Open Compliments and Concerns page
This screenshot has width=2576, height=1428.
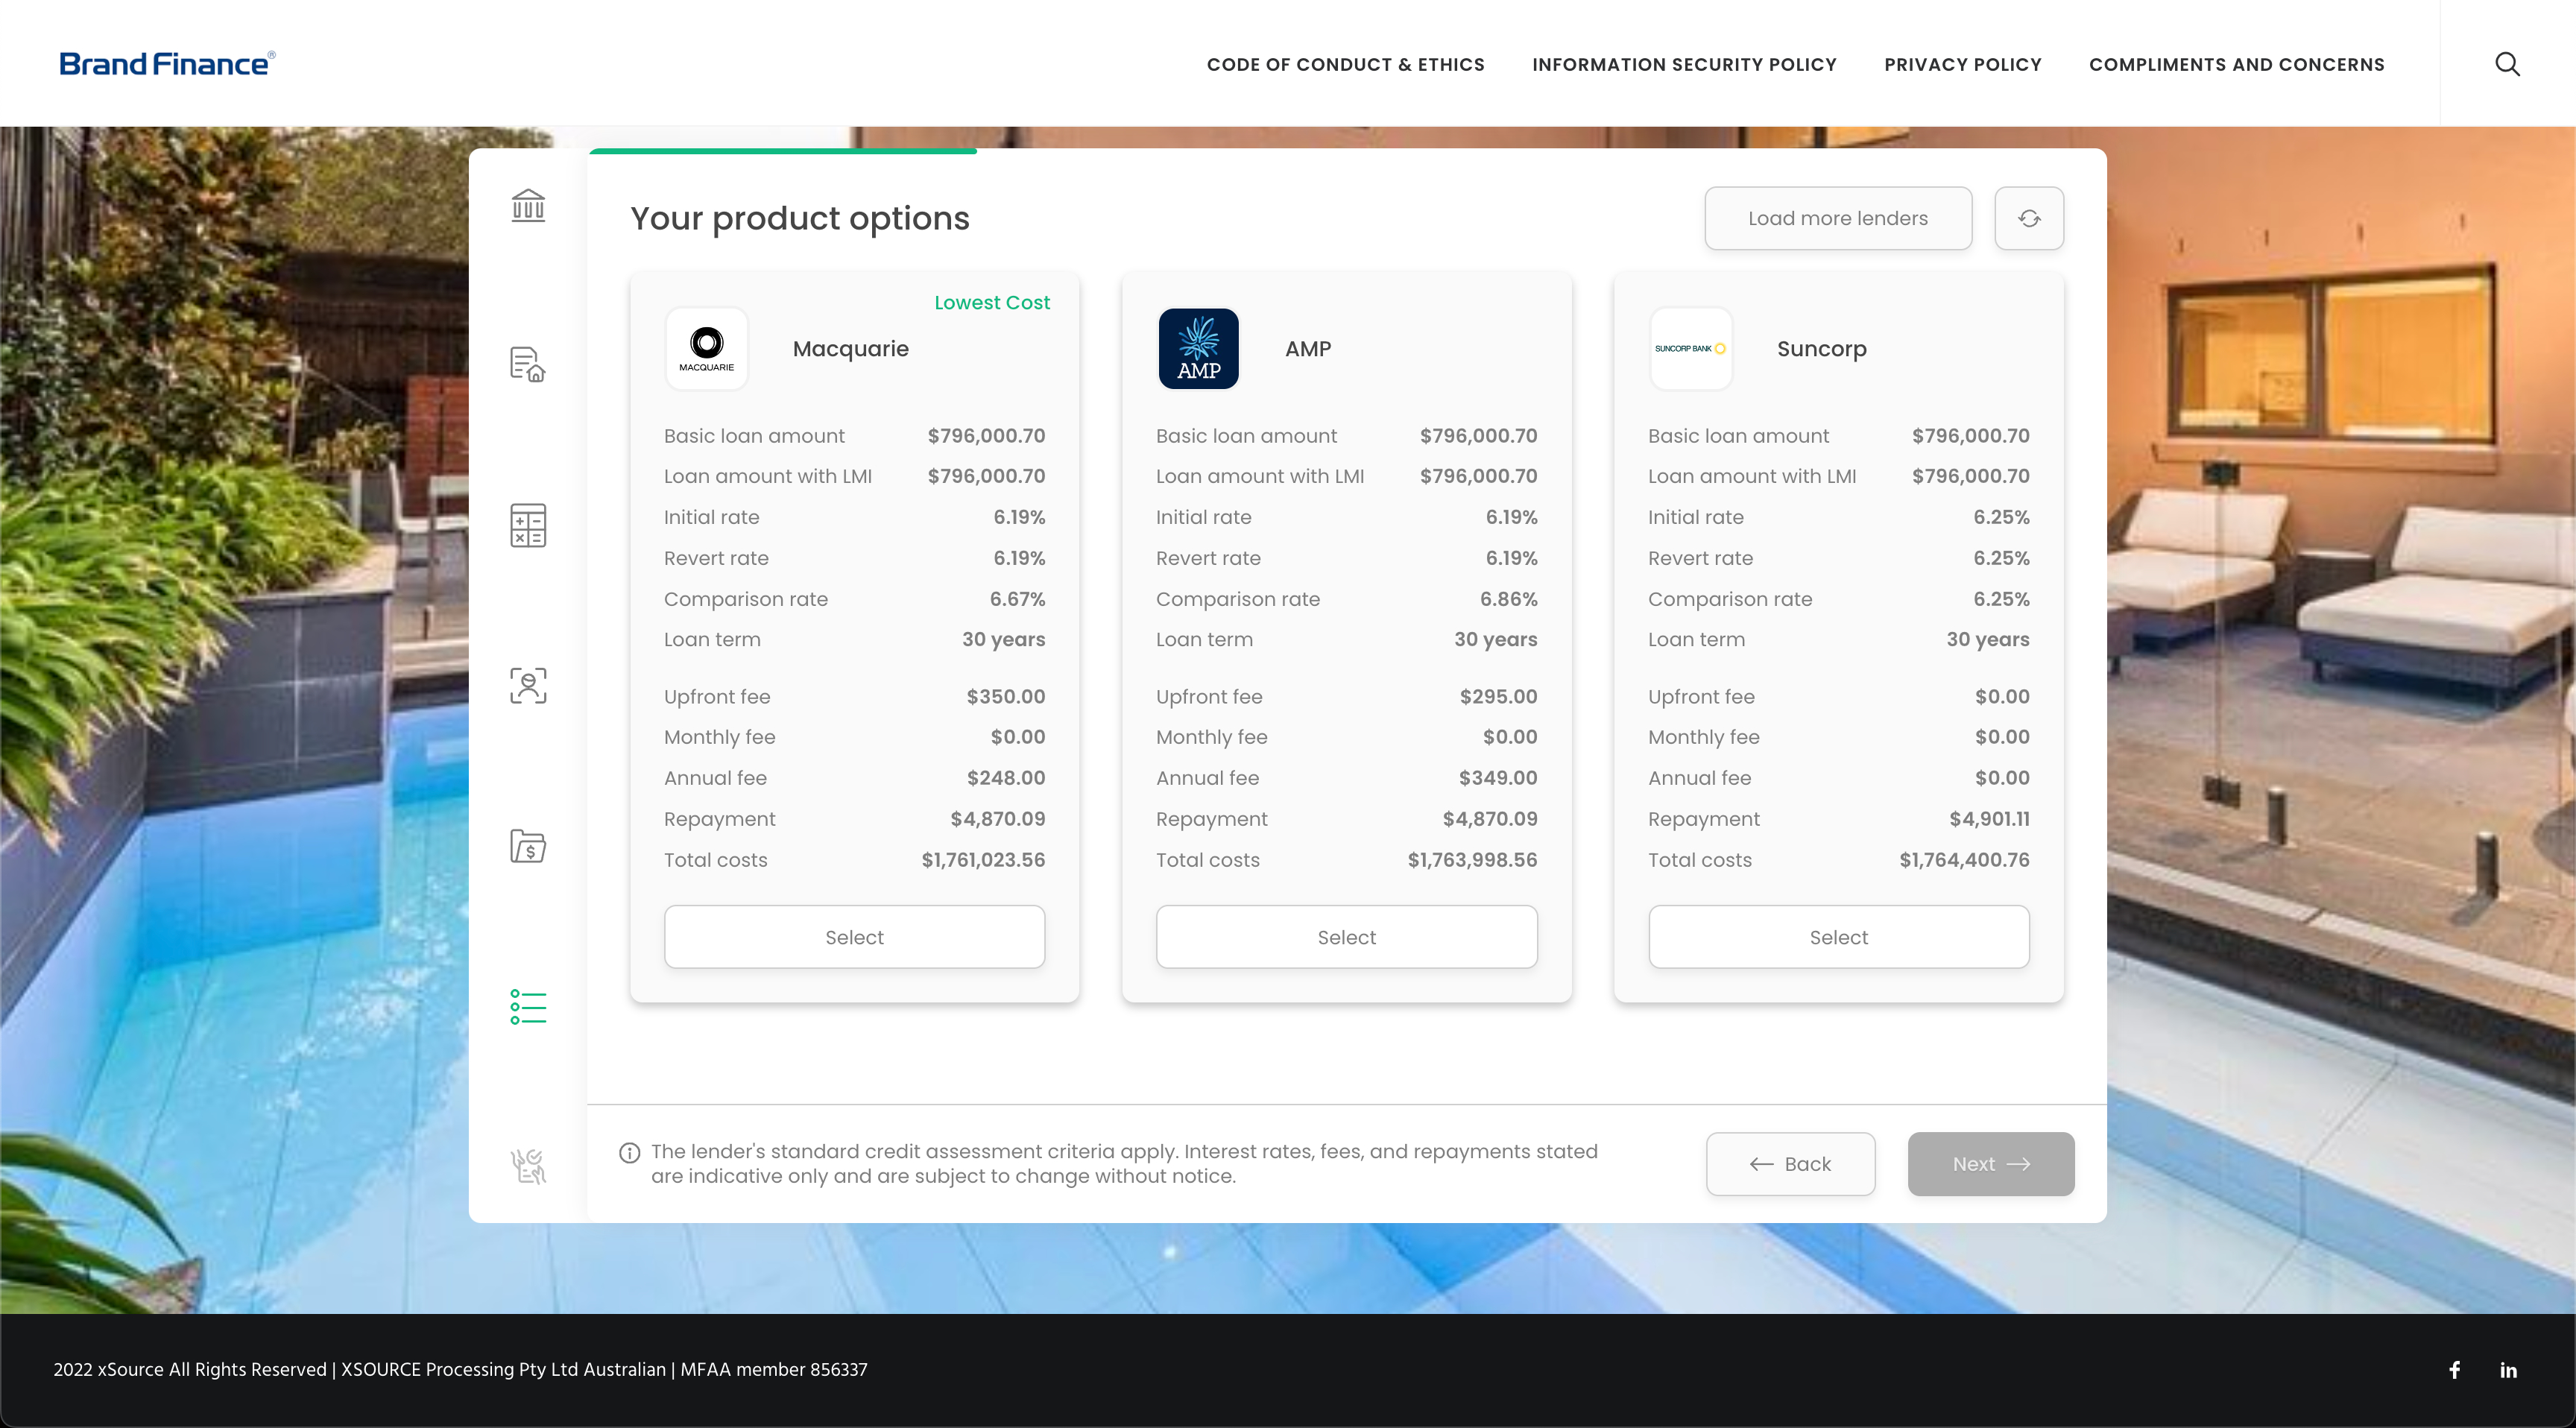(x=2237, y=65)
